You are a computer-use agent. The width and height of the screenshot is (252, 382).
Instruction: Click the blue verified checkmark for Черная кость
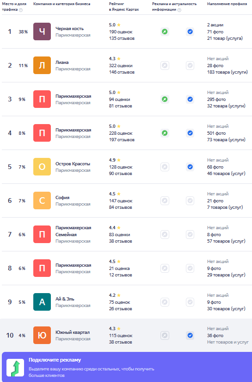(x=190, y=31)
